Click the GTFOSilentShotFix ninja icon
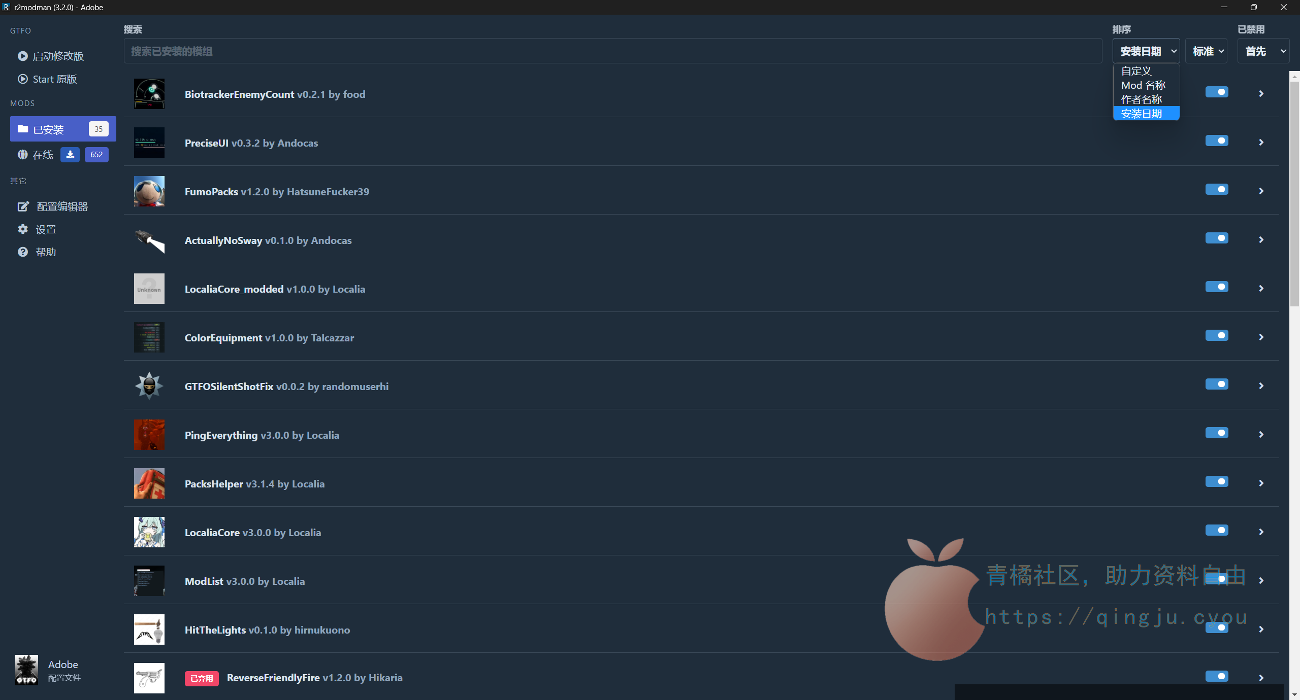This screenshot has height=700, width=1300. tap(149, 386)
